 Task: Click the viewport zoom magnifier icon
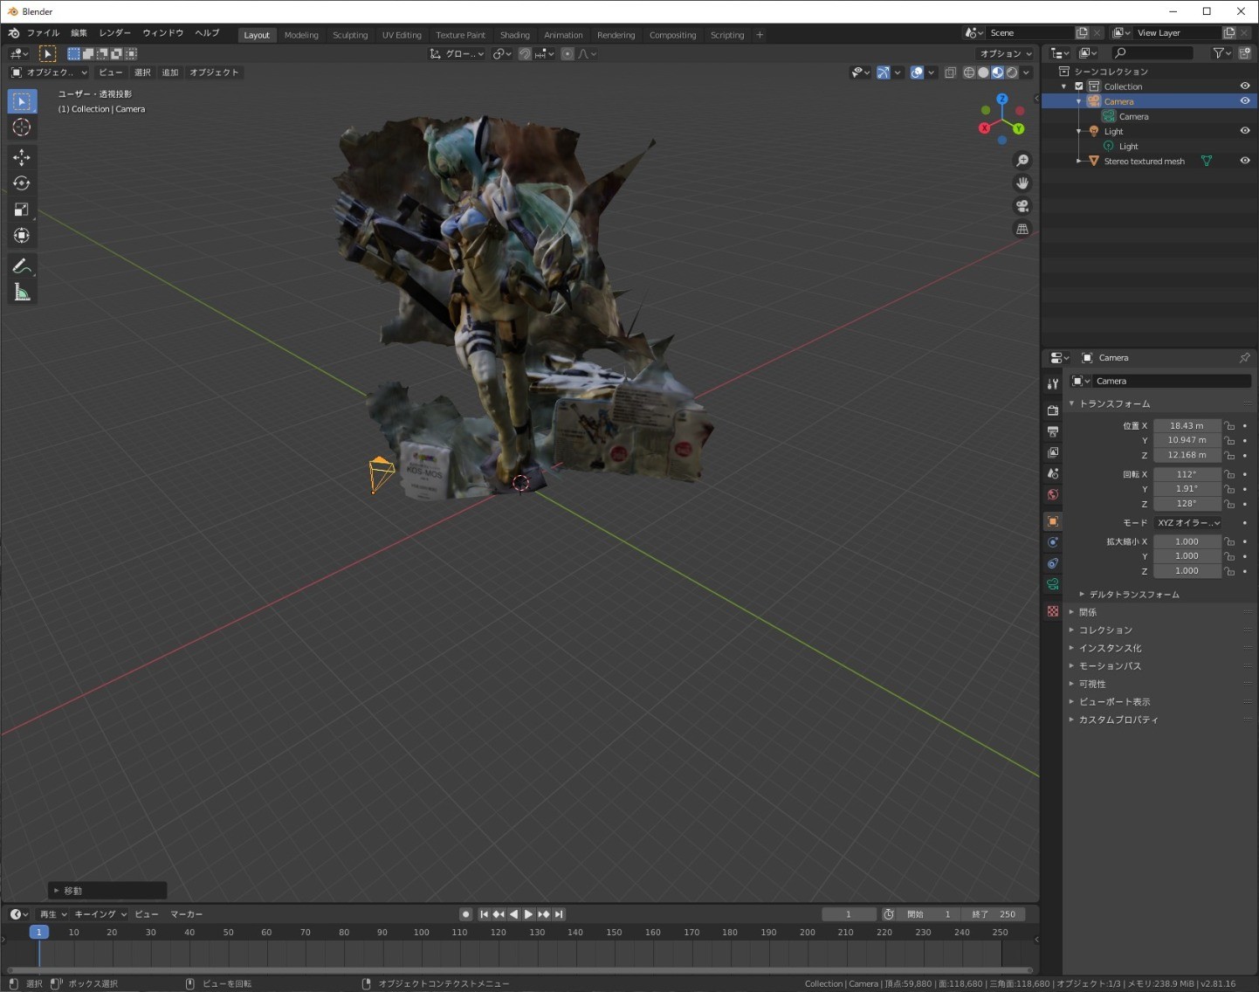(x=1022, y=161)
